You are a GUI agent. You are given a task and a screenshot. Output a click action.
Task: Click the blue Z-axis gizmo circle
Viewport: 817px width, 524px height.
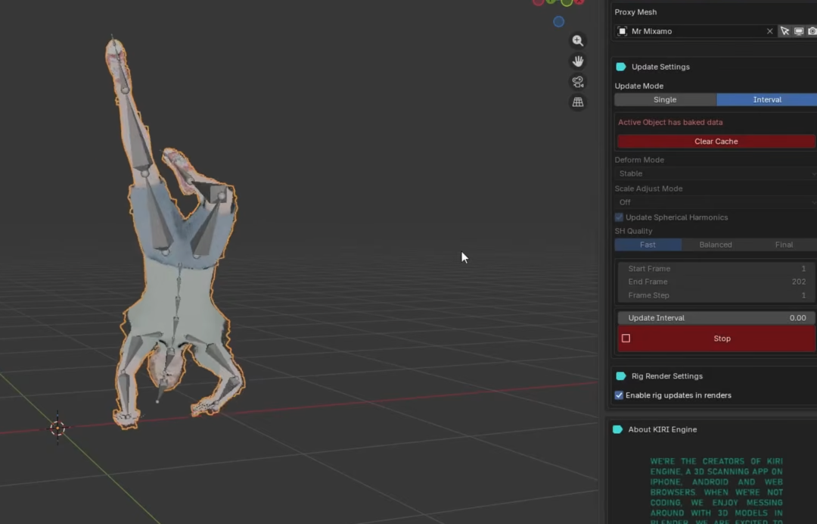[x=558, y=22]
